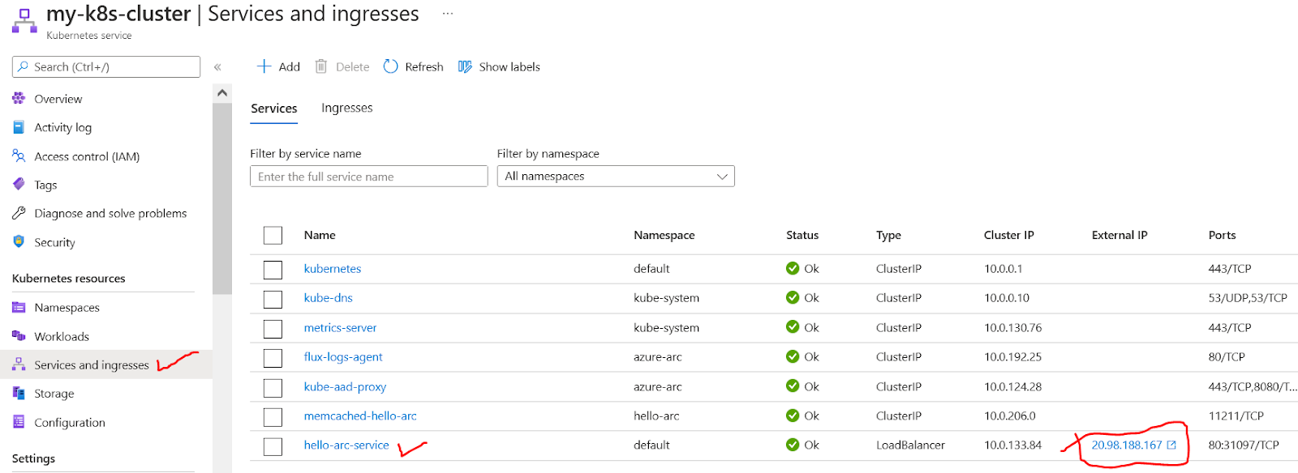Click the search magnifier icon
Image resolution: width=1298 pixels, height=473 pixels.
tap(23, 66)
